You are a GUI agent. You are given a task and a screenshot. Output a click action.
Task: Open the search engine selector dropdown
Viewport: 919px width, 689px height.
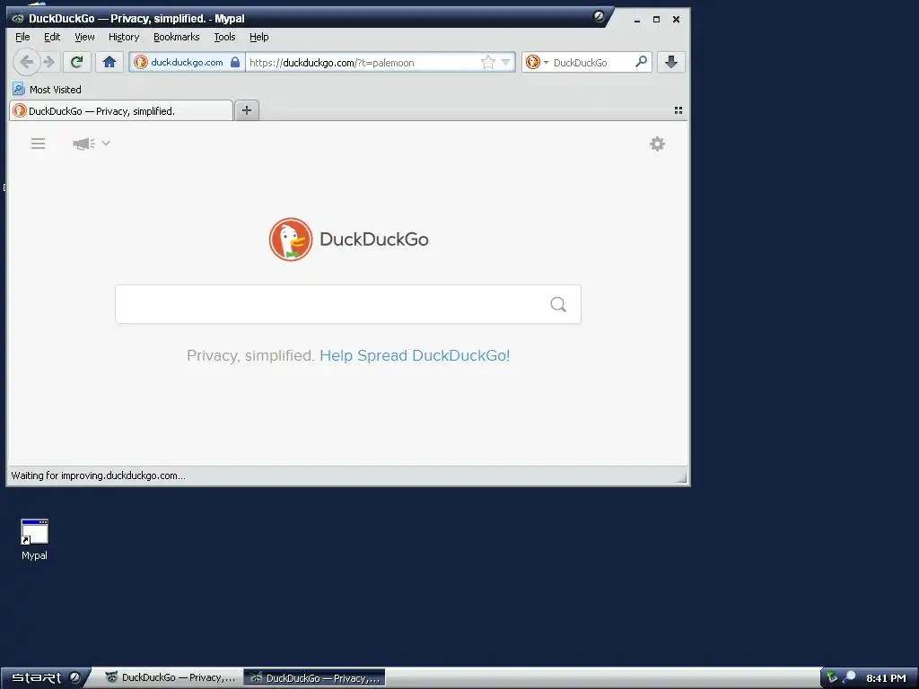click(537, 62)
